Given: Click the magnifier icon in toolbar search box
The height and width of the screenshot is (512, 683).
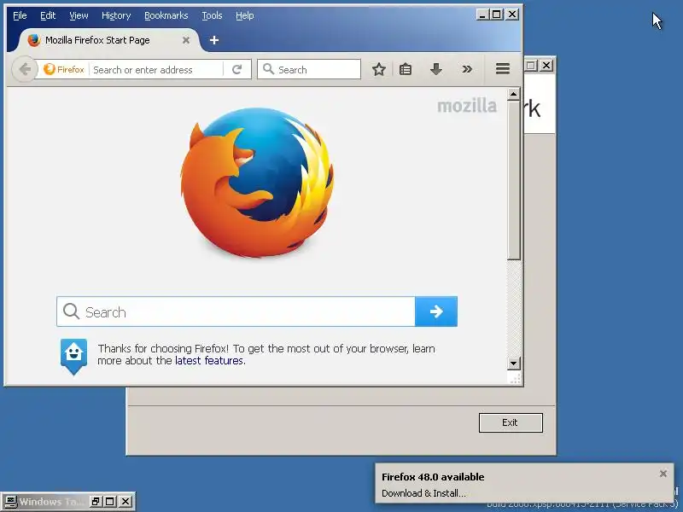Looking at the screenshot, I should point(269,69).
